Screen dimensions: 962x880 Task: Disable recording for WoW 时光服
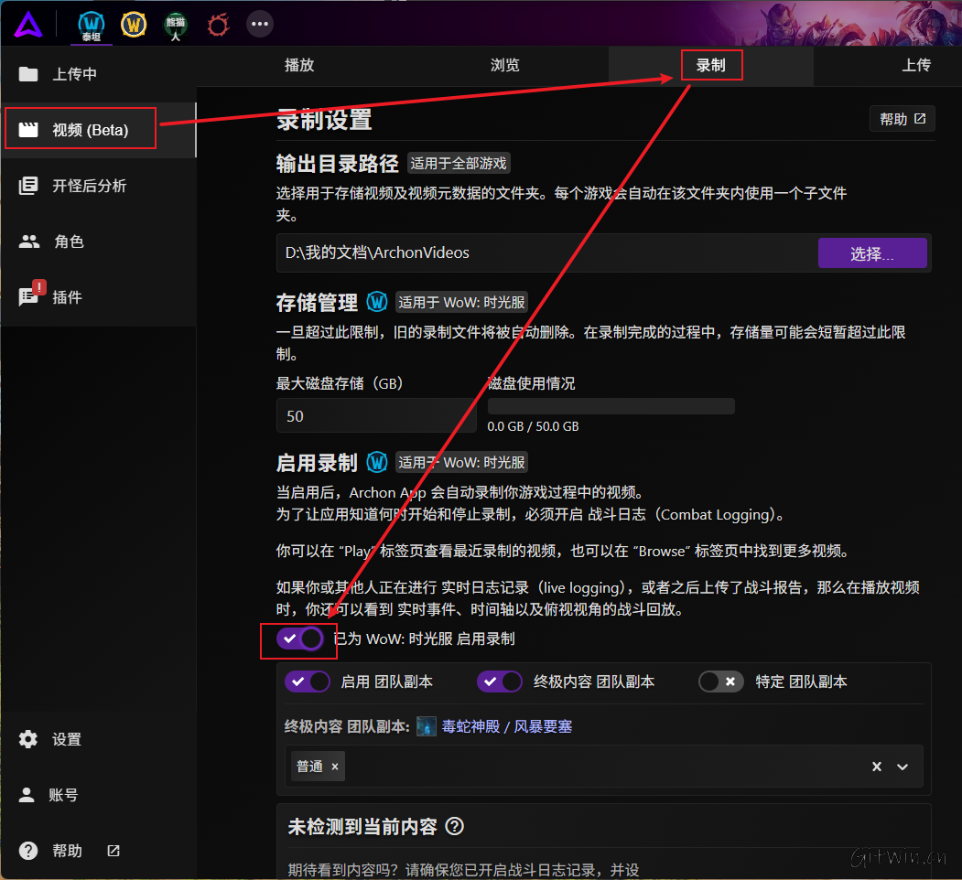pos(298,639)
